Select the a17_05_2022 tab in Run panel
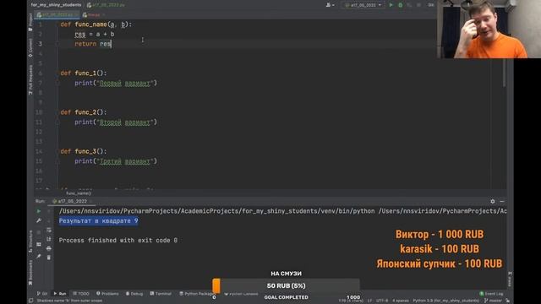 point(72,201)
